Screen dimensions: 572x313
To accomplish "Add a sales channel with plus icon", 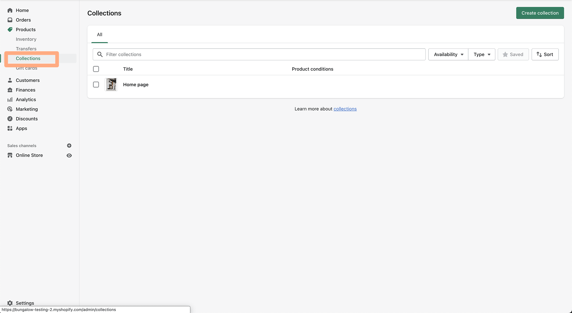I will pos(69,145).
